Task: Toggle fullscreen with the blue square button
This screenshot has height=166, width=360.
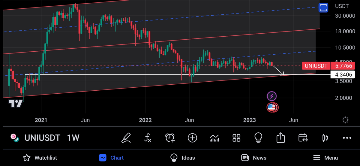Action: click(x=323, y=8)
